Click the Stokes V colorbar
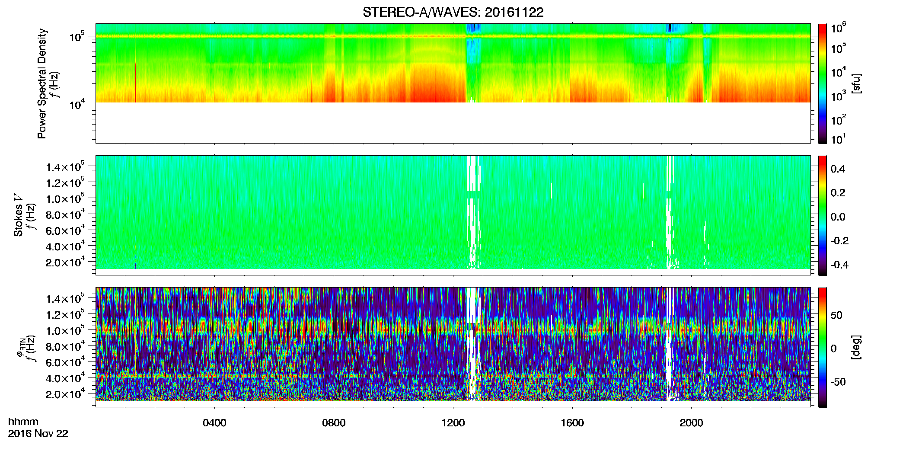Screen dimensions: 906x467 pyautogui.click(x=822, y=215)
